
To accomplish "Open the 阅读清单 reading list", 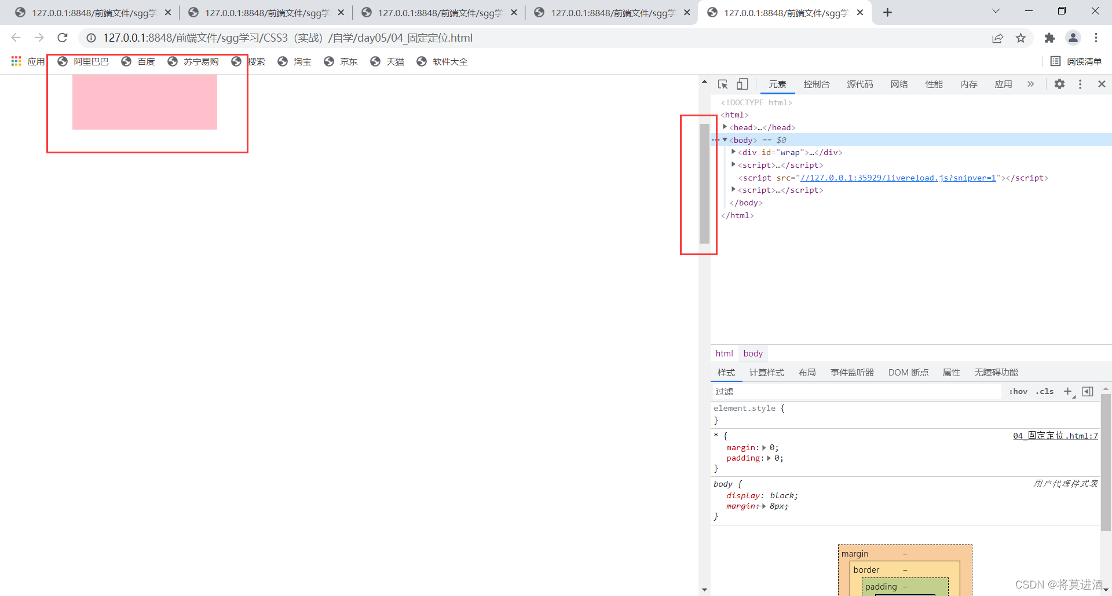I will [1076, 61].
